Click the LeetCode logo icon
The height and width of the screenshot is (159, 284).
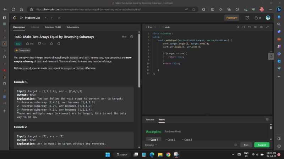pos(15,18)
